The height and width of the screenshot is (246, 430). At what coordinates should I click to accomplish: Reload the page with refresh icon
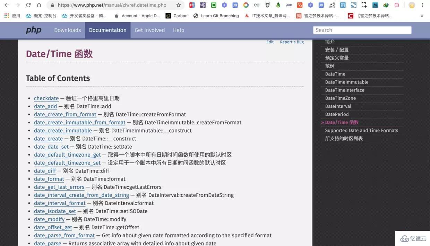pyautogui.click(x=28, y=5)
